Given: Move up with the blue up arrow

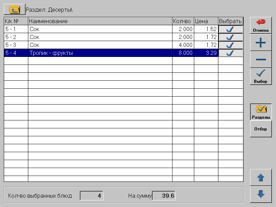Looking at the screenshot, I should coord(261,177).
